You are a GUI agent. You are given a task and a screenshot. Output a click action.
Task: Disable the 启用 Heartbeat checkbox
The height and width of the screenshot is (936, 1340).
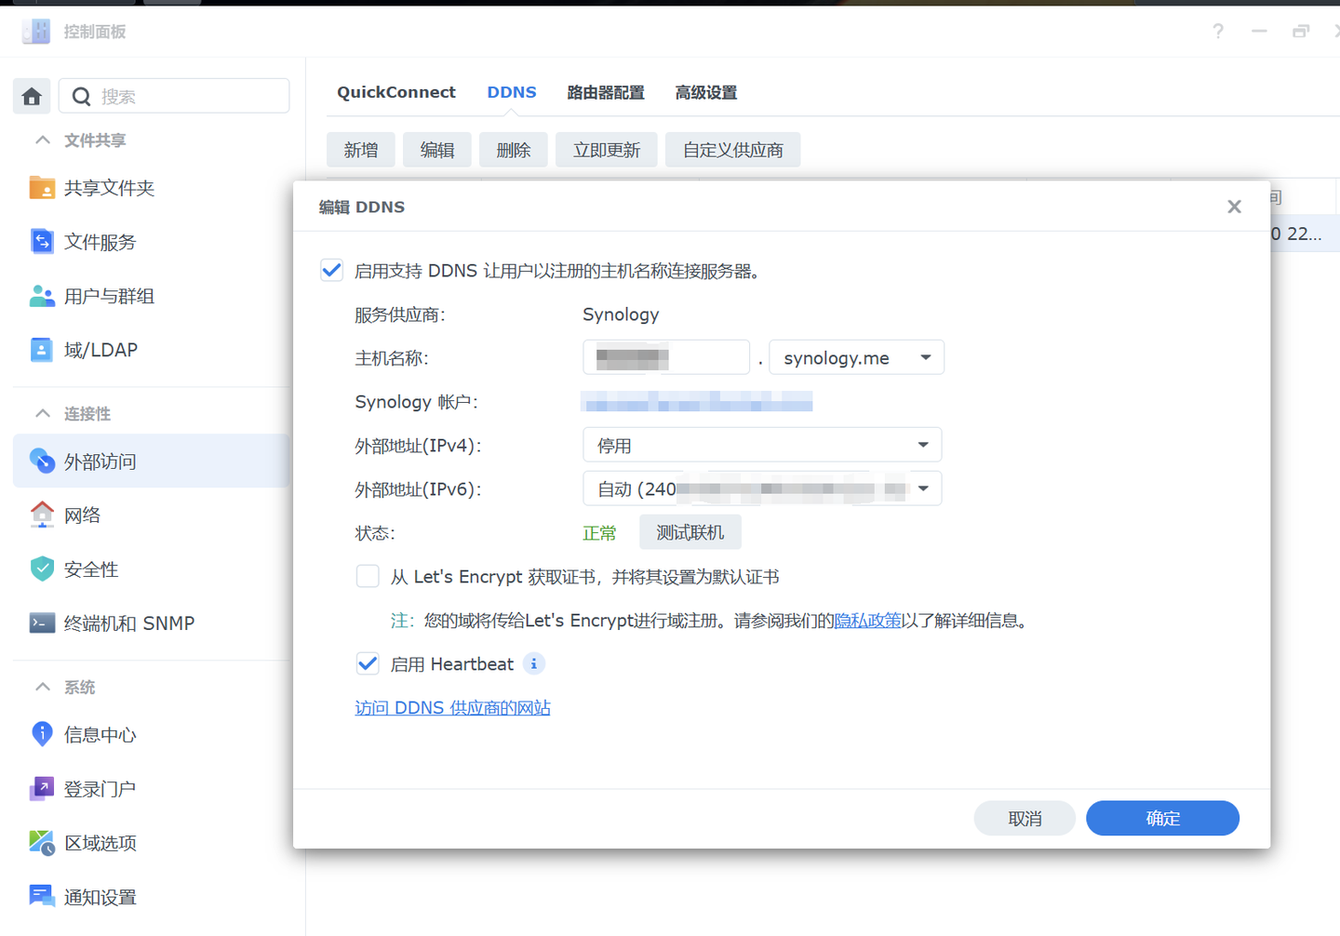tap(368, 663)
